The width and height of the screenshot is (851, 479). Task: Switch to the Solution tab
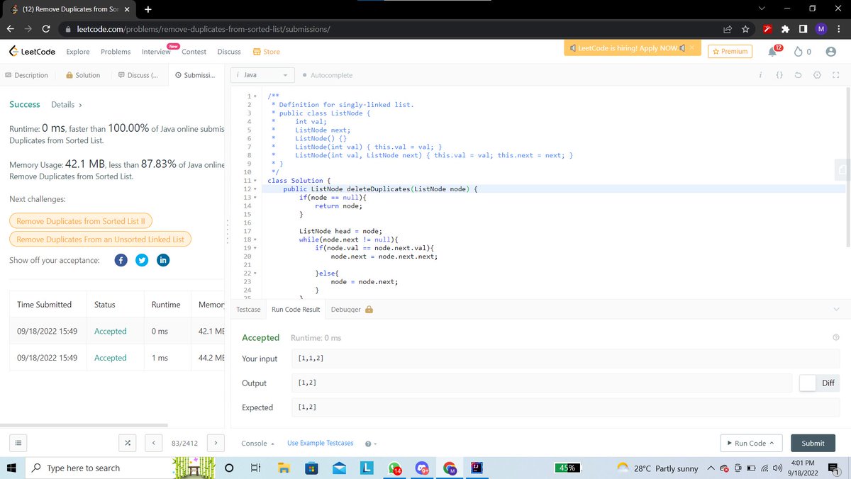click(83, 75)
